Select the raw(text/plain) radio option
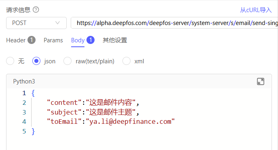This screenshot has width=278, height=150. (67, 61)
